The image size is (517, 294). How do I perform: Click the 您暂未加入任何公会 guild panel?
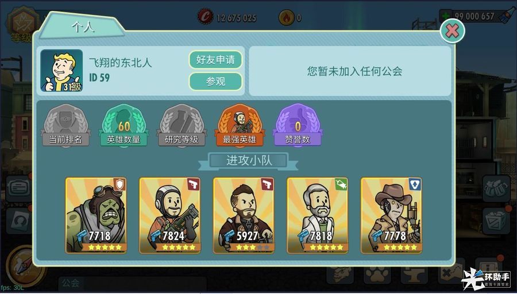click(350, 71)
